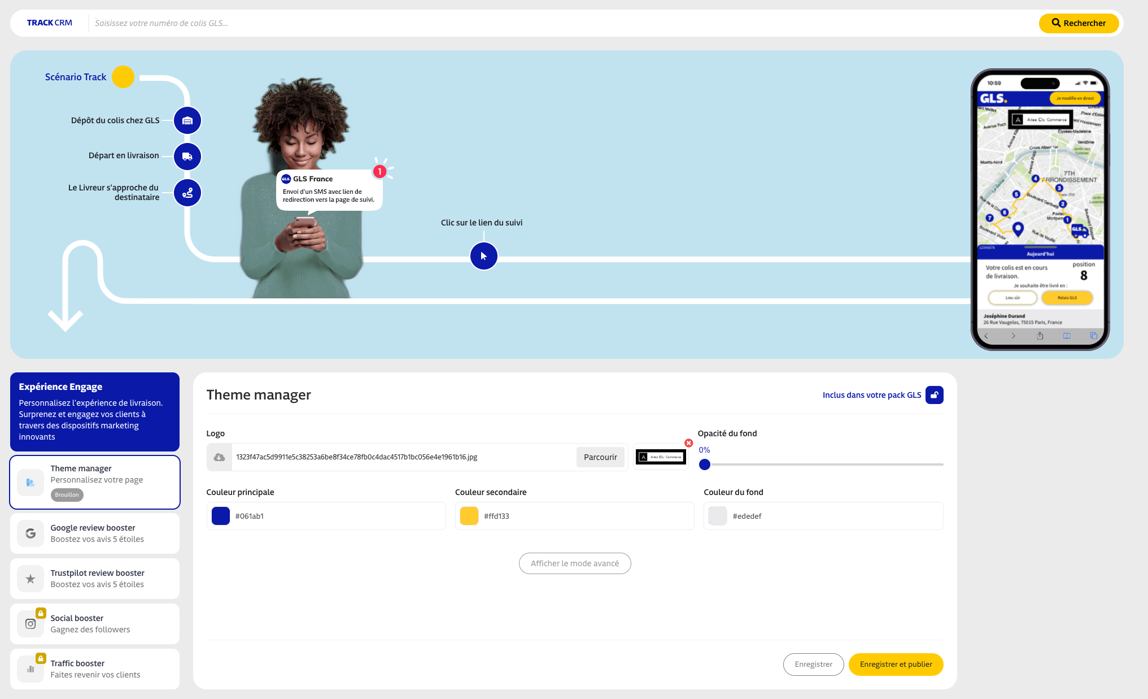Toggle the padlock next to Inclus dans votre pack GLS
The width and height of the screenshot is (1148, 699).
[935, 394]
